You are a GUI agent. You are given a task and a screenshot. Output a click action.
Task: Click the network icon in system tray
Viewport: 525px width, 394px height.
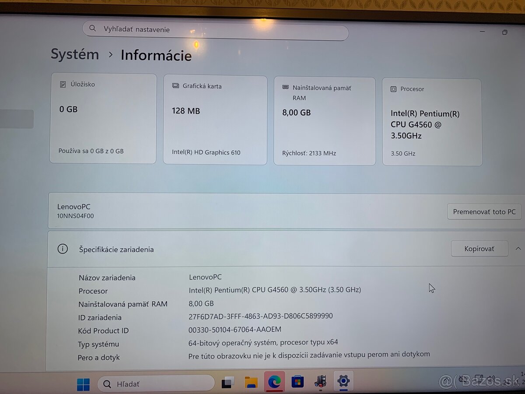[478, 378]
